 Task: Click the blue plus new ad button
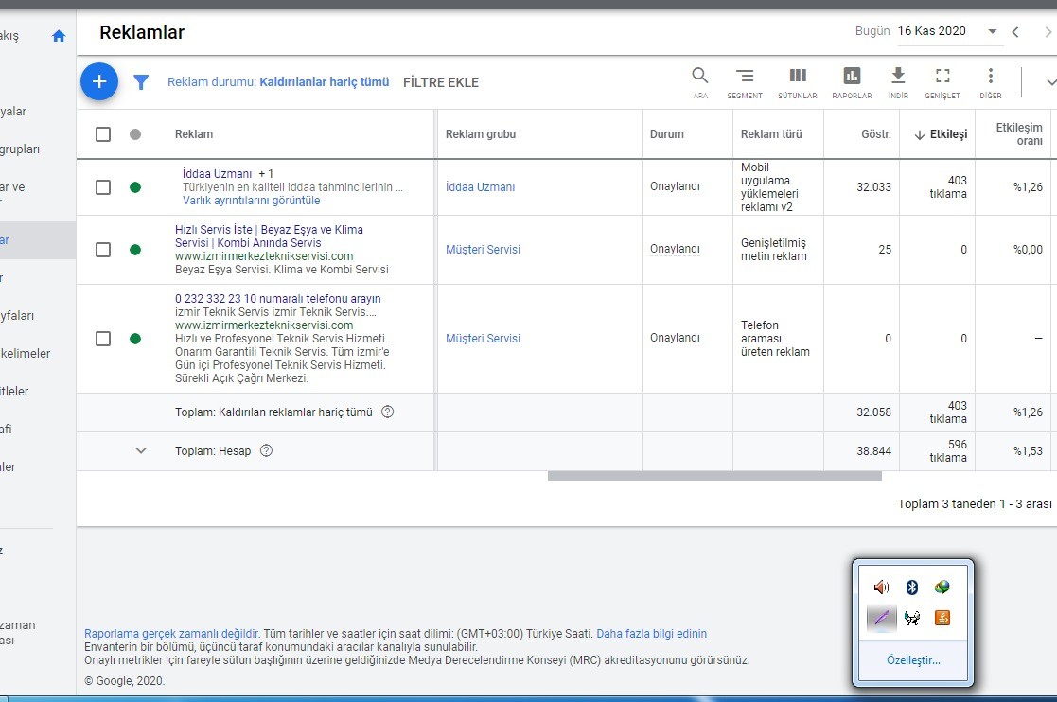tap(99, 81)
